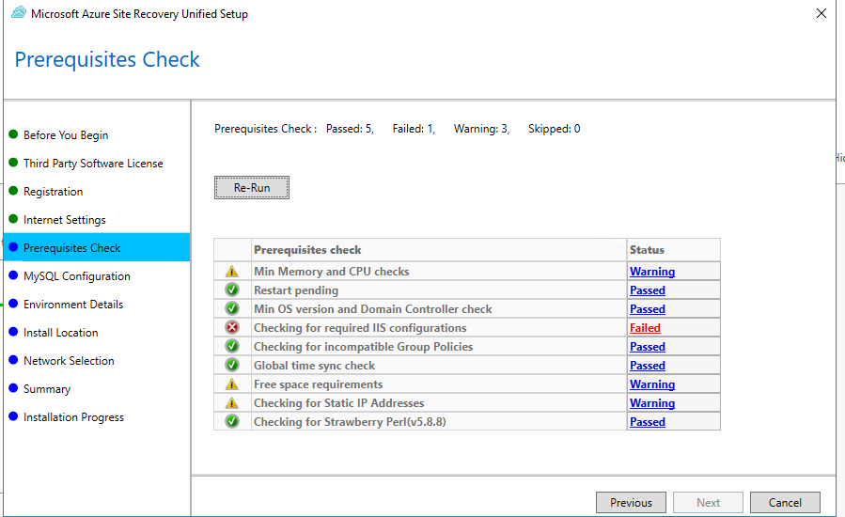Click blue bullet beside Environment Details
The image size is (845, 517).
(x=13, y=304)
